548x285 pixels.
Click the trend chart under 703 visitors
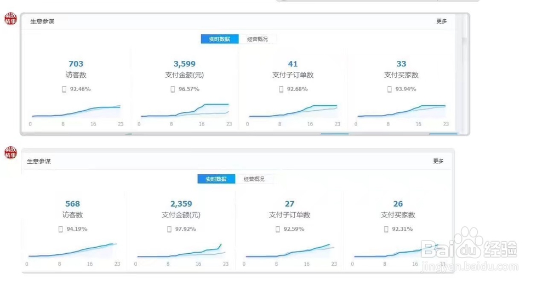pos(76,111)
